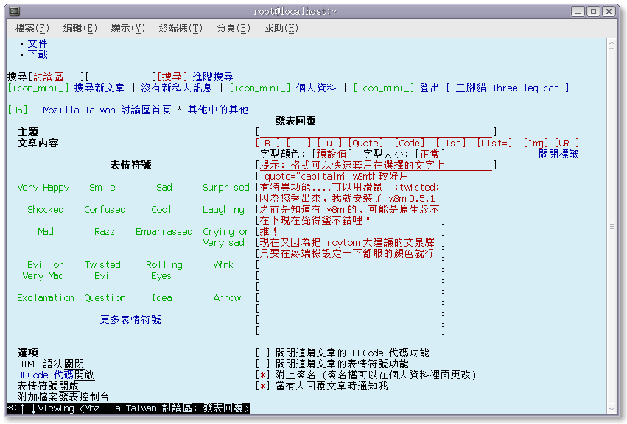Open the 字型大小 正常 selector
627x424 pixels.
(429, 155)
